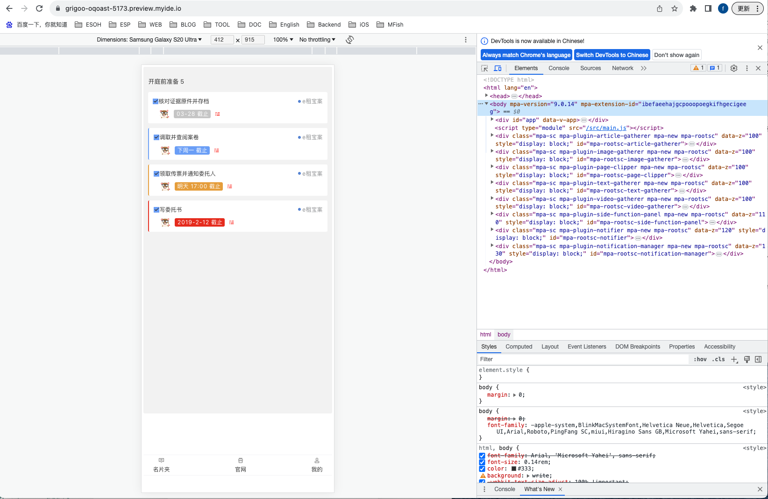Toggle the element rendering emulations brush
Screen dimensions: 768x499
[x=747, y=359]
